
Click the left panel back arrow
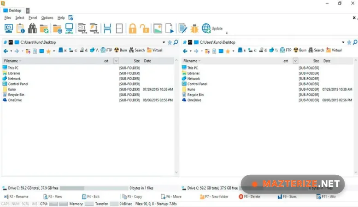[6, 51]
